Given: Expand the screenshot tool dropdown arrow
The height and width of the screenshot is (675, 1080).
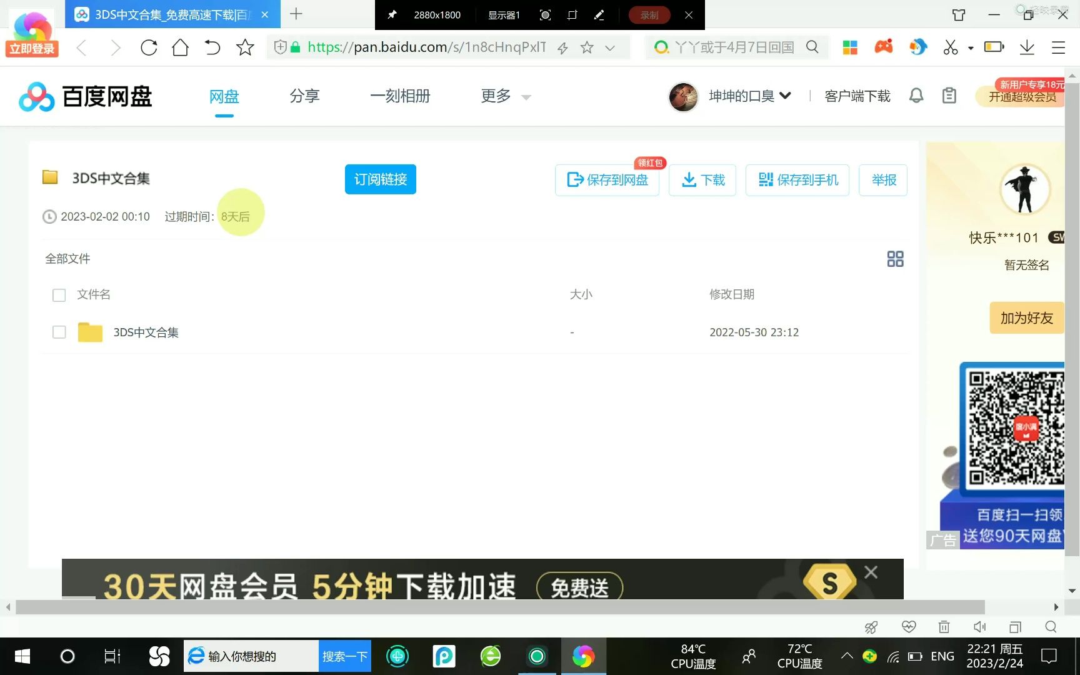Looking at the screenshot, I should pyautogui.click(x=971, y=47).
